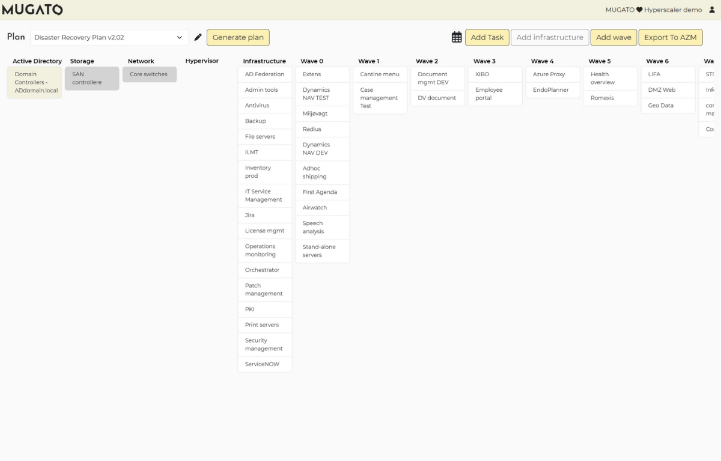Screen dimensions: 721x461
Task: Select the XIBO card in Wave 3
Action: [x=495, y=74]
